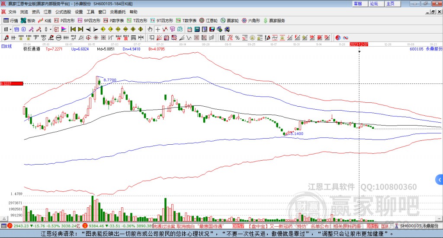Viewport: 443px width, 238px height.
Task: Open the 9P四方形 tool
Action: pos(89,21)
